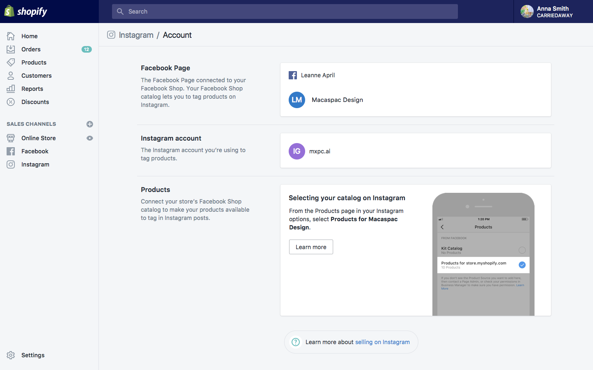Open Settings gear icon
Screen dimensions: 593x370
tap(11, 355)
